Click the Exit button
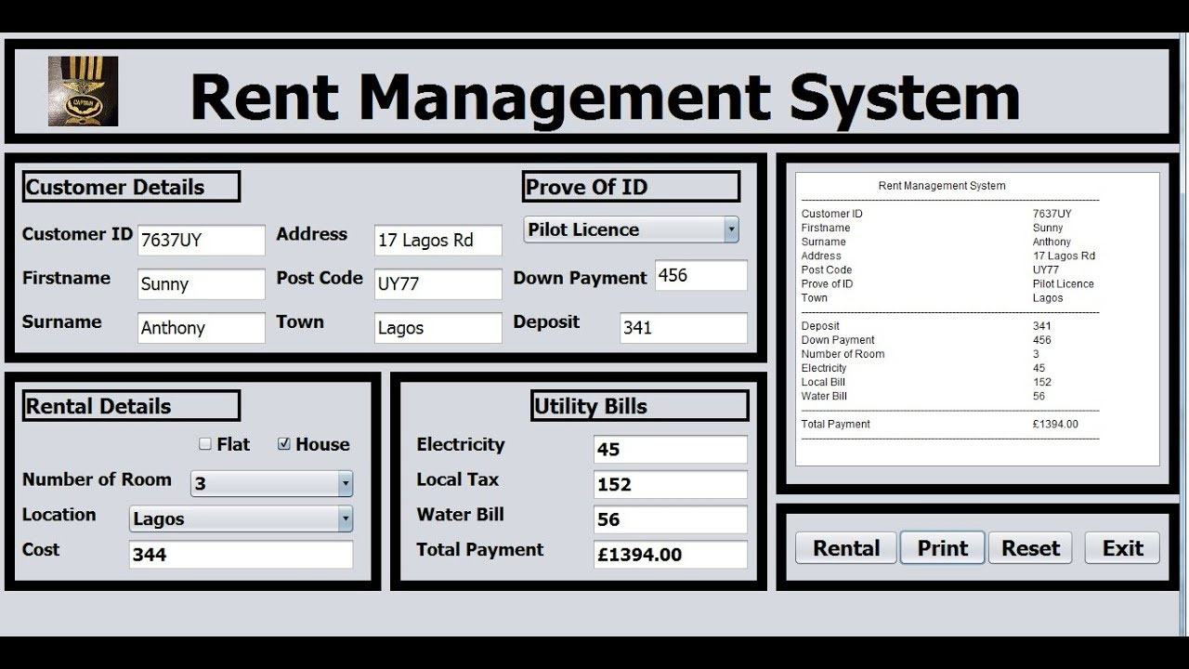 coord(1121,548)
